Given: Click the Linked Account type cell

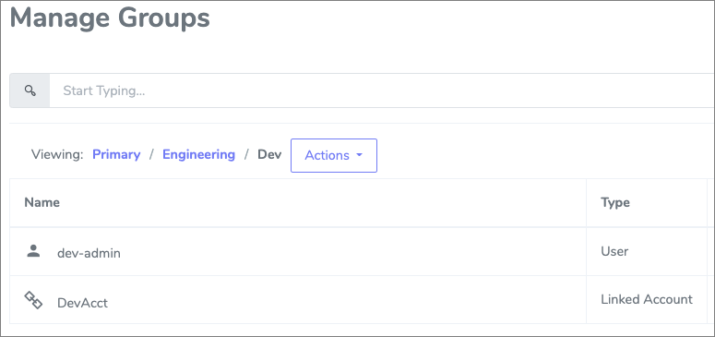Looking at the screenshot, I should coord(647,299).
